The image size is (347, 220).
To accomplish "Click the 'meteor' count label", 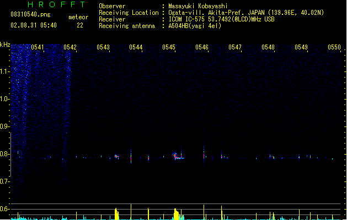I will coord(78,17).
